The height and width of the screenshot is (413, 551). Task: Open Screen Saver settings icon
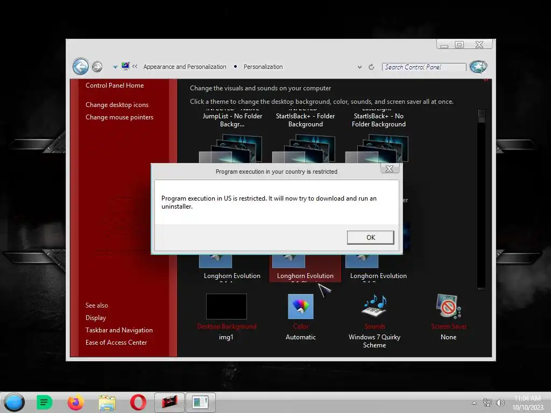coord(448,306)
